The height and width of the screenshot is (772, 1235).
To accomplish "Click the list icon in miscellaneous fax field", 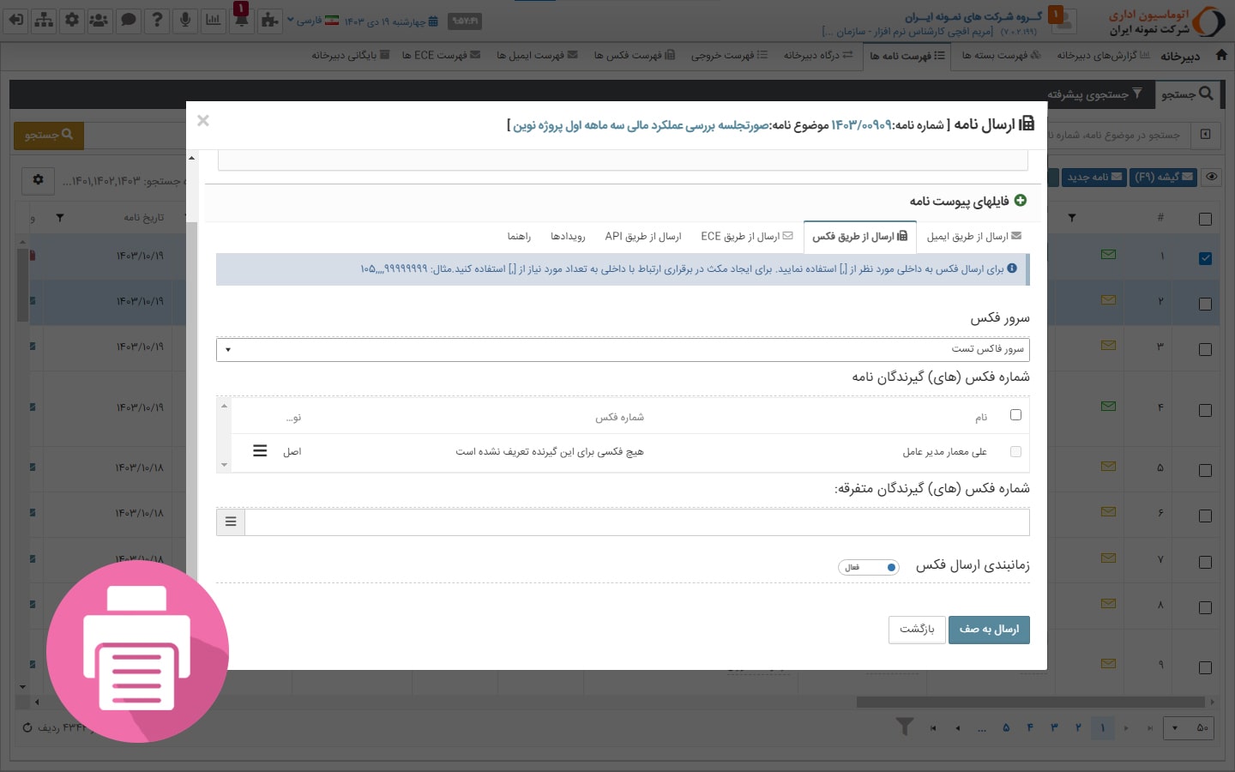I will point(231,522).
